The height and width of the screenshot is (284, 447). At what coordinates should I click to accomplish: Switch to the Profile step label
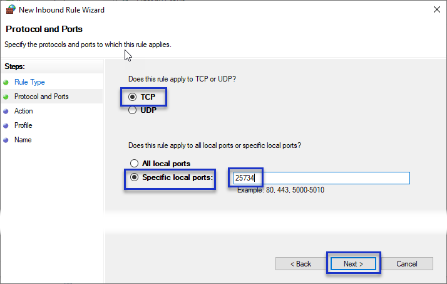pos(23,125)
